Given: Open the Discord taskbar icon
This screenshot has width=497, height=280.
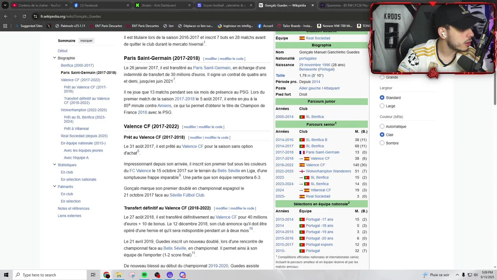Looking at the screenshot, I should click(182, 275).
